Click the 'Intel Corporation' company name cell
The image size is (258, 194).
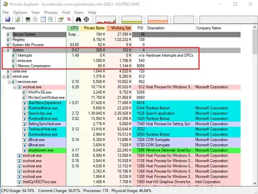(208, 182)
